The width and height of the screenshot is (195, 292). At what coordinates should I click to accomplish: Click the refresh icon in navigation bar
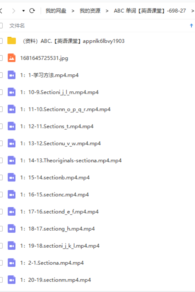pos(32,11)
